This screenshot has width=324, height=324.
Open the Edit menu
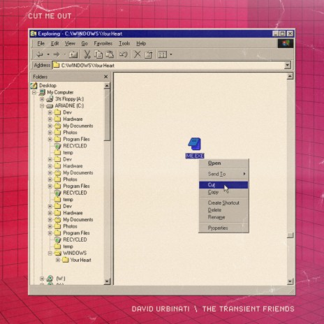(x=54, y=43)
